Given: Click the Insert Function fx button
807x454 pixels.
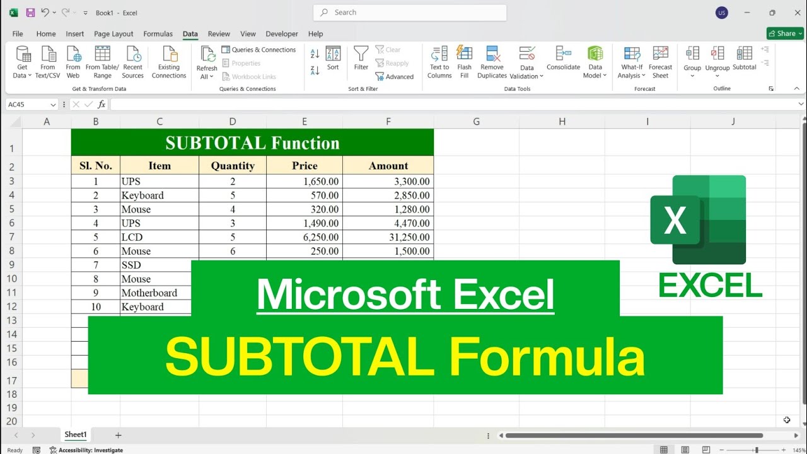Looking at the screenshot, I should point(102,105).
